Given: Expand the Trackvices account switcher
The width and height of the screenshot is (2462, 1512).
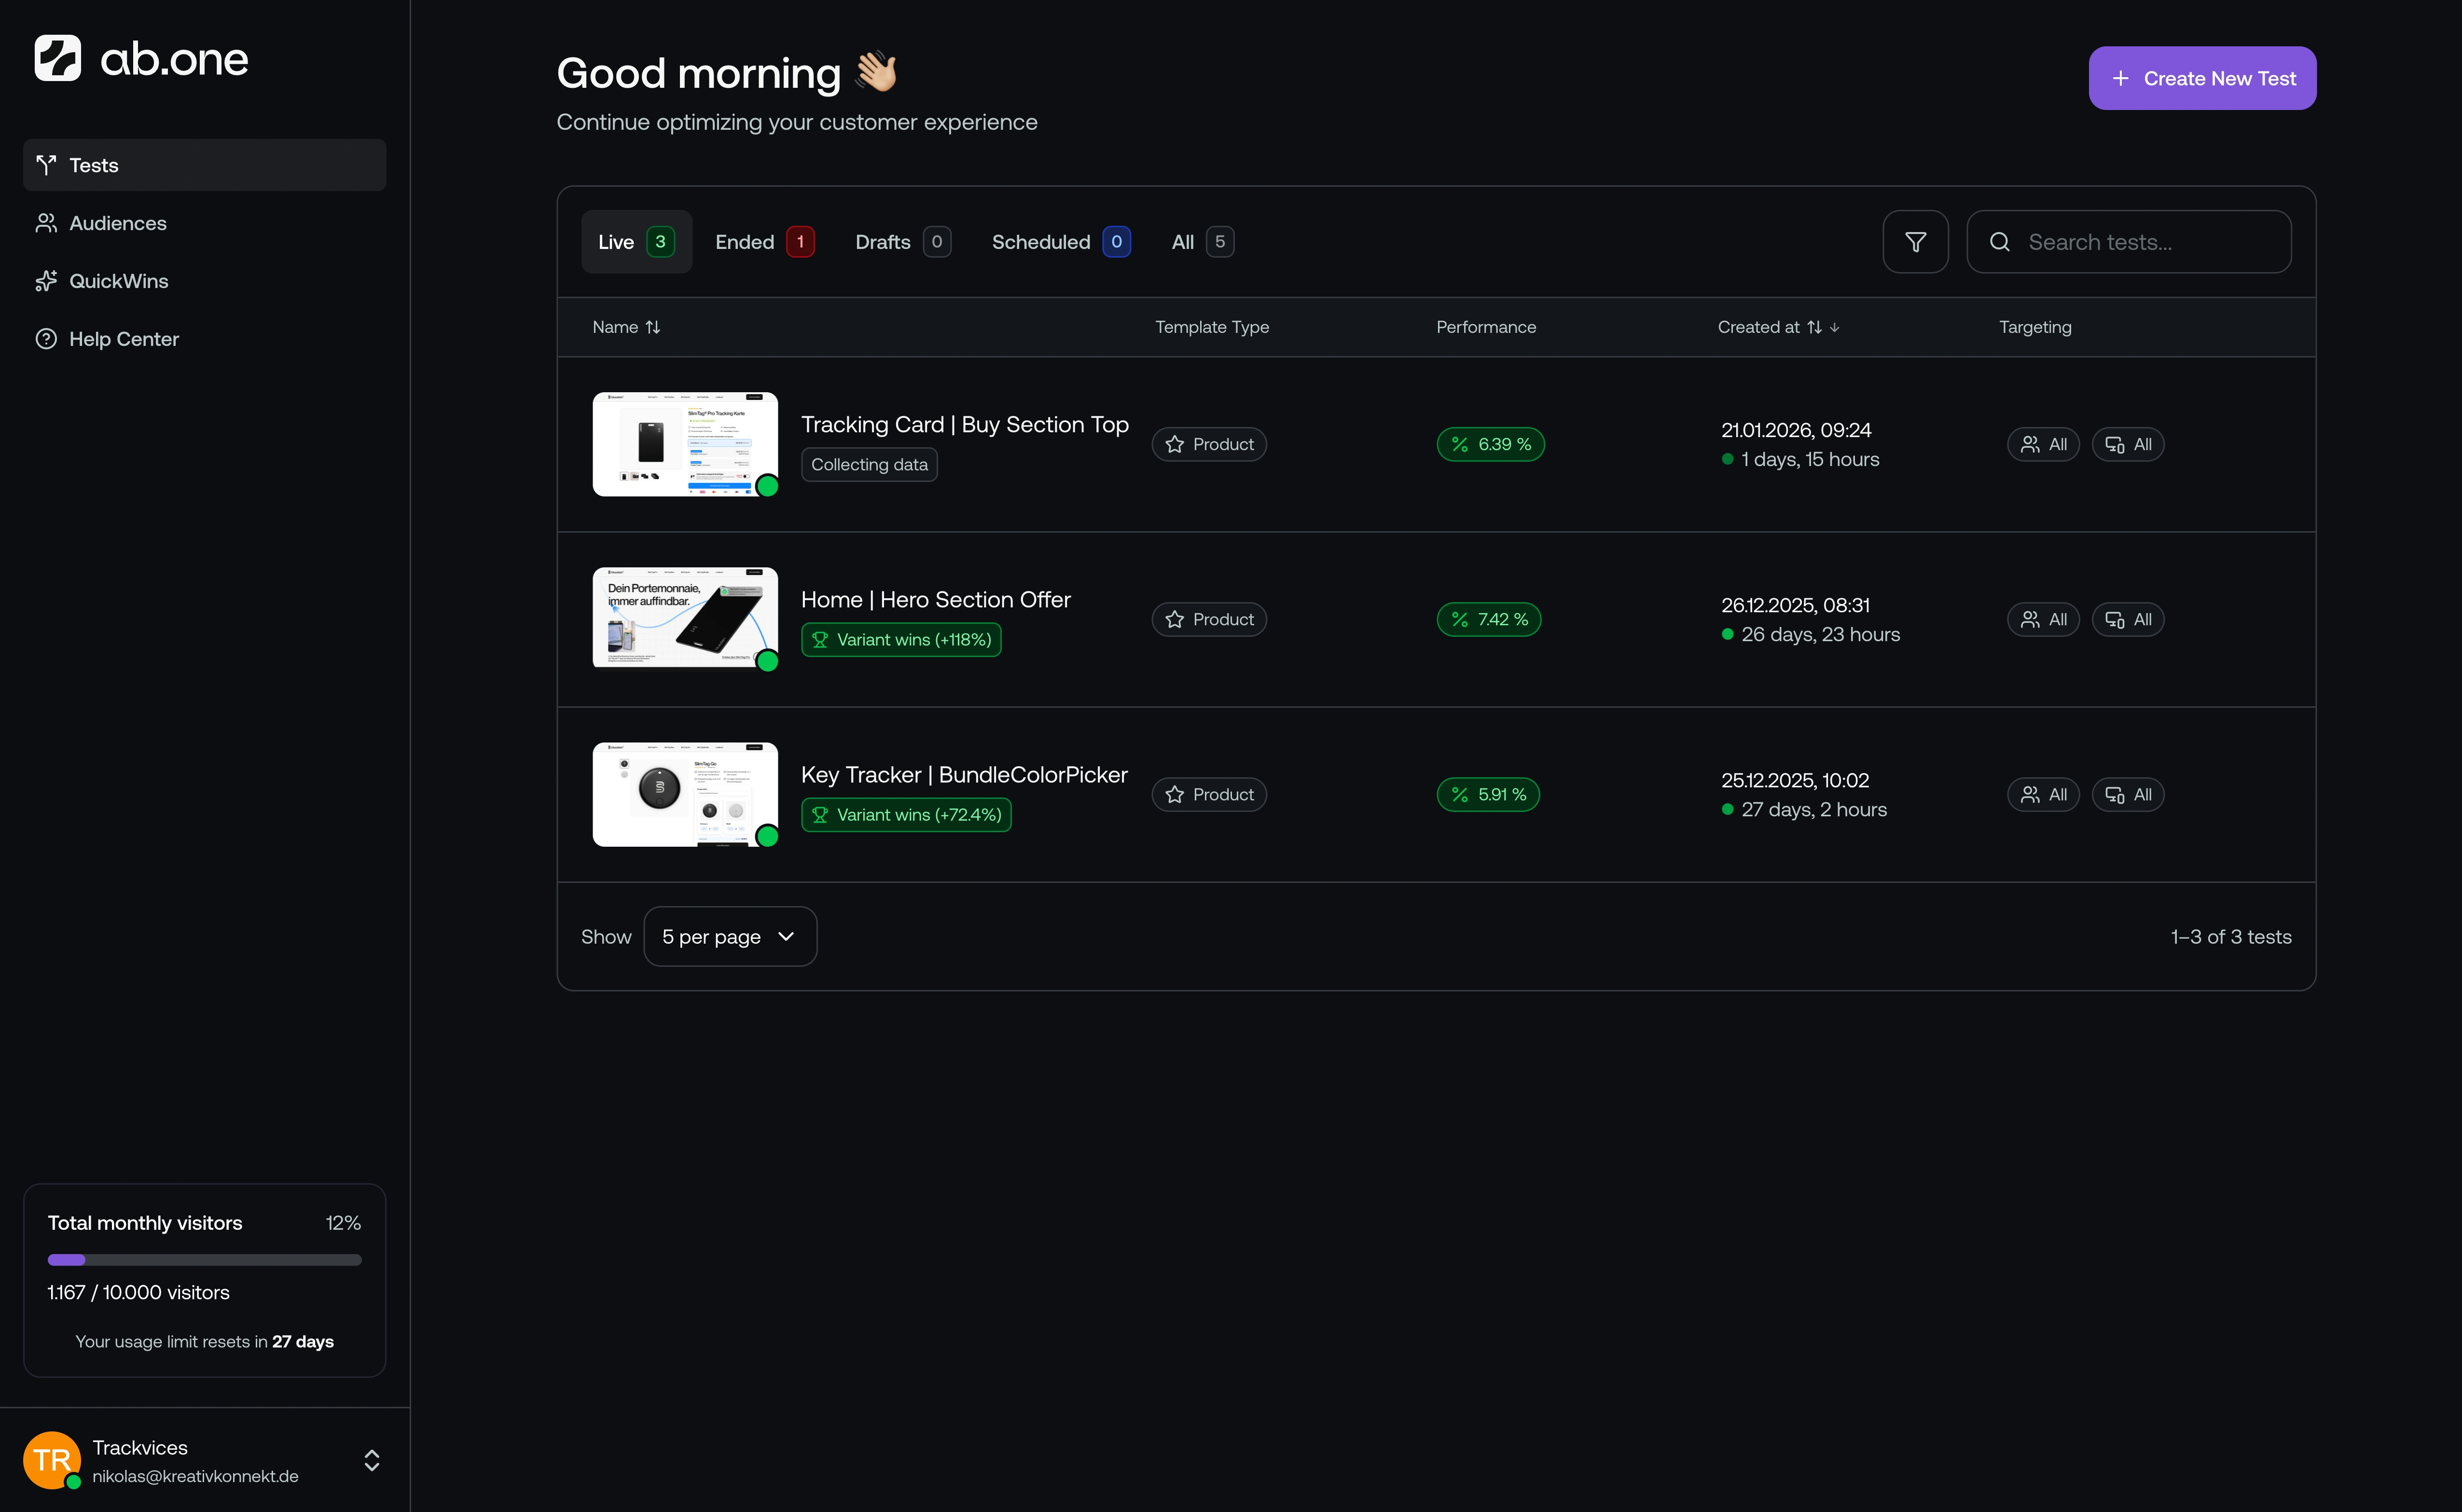Looking at the screenshot, I should coord(371,1460).
